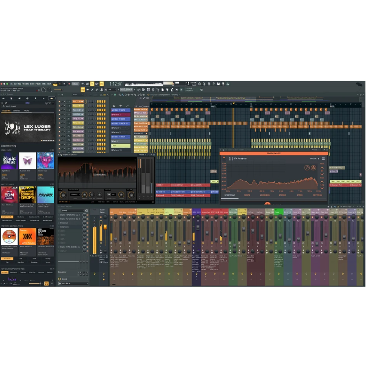Open the pattern selector dropdown in toolbar
Viewport: 366px width, 366px height.
tap(126, 89)
